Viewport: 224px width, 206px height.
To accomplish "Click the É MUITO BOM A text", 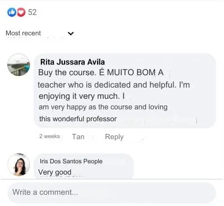I will point(131,72).
